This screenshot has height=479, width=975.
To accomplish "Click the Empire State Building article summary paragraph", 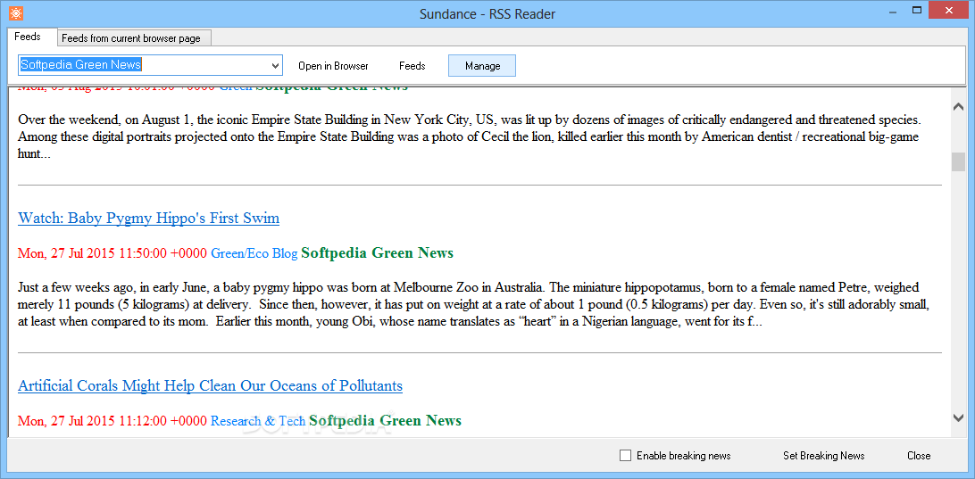I will pyautogui.click(x=470, y=136).
